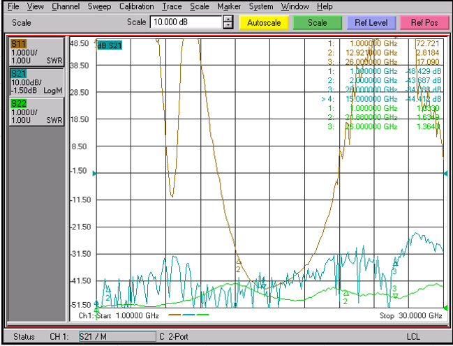The image size is (453, 346).
Task: Click the Ref Level button
Action: coord(371,22)
